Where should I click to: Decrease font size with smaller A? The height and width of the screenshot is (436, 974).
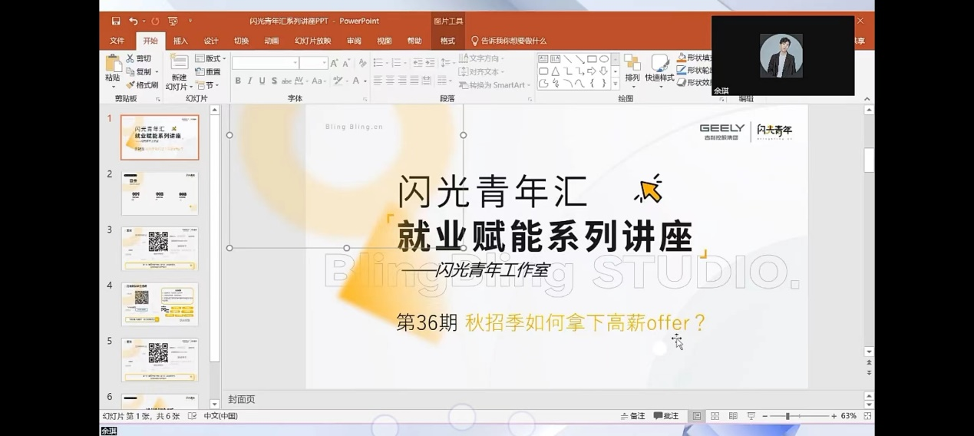346,63
